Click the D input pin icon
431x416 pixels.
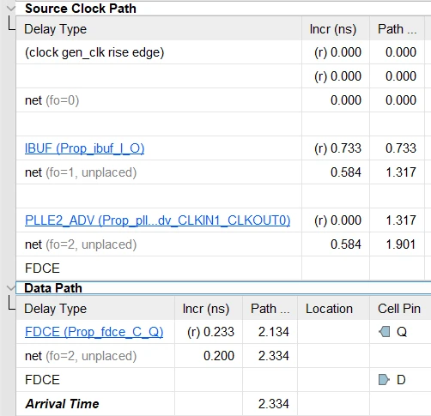384,380
